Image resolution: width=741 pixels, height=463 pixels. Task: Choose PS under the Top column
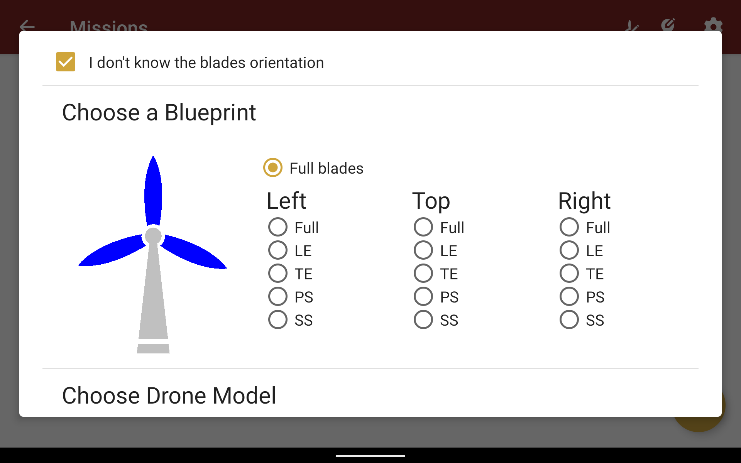[423, 296]
